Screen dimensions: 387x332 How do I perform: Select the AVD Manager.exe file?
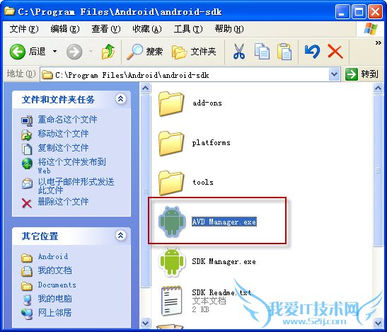pos(224,222)
